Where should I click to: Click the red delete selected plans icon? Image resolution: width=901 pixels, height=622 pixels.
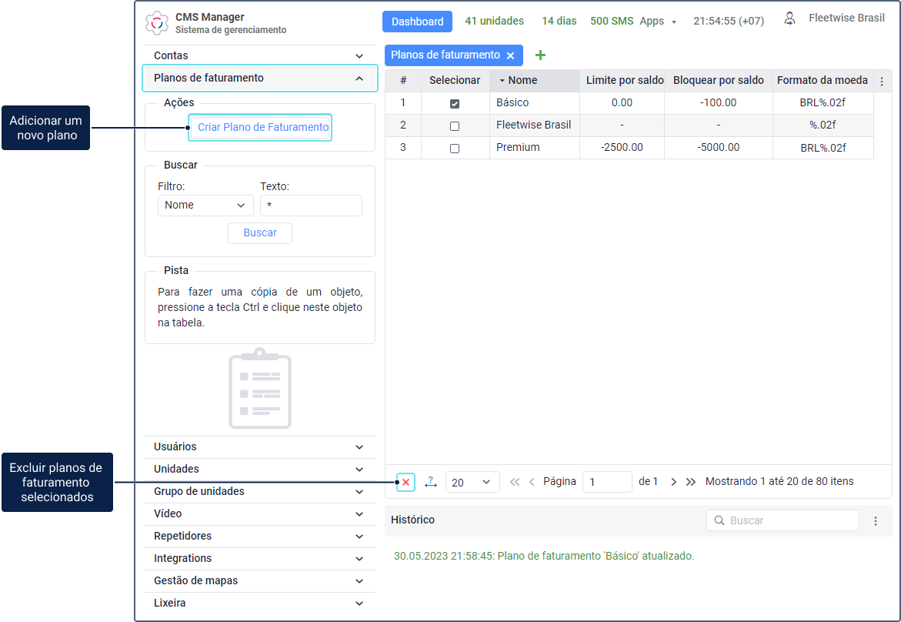point(405,482)
